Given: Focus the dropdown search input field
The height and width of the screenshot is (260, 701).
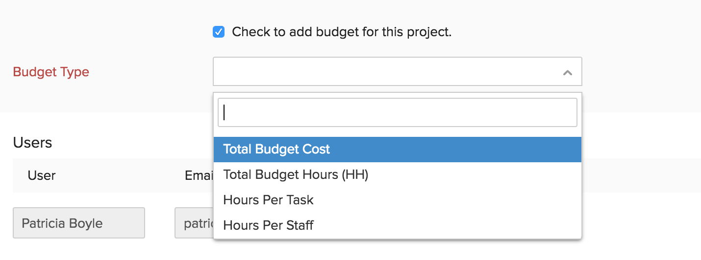Looking at the screenshot, I should click(397, 112).
